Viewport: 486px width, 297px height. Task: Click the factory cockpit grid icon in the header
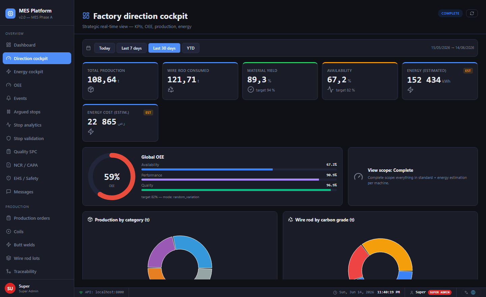[x=86, y=16]
